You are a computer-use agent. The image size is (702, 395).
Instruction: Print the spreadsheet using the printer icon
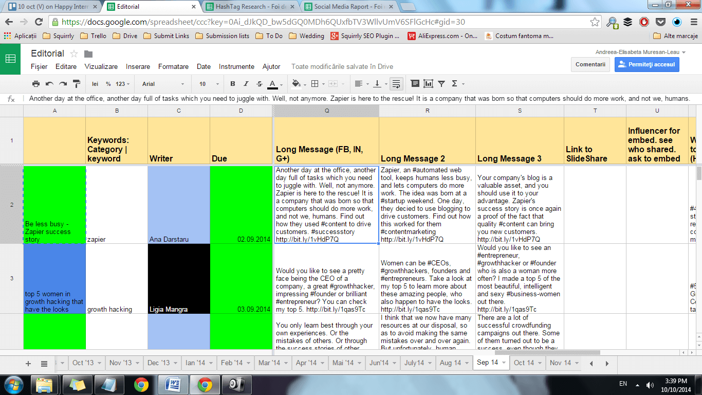click(x=36, y=84)
